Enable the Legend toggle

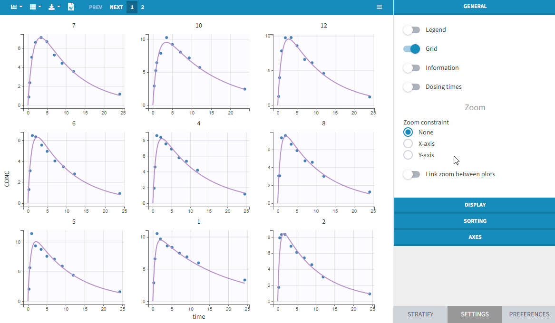411,30
